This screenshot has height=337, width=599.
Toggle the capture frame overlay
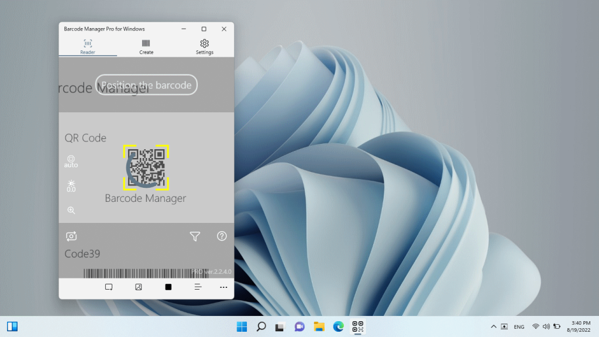tap(109, 287)
